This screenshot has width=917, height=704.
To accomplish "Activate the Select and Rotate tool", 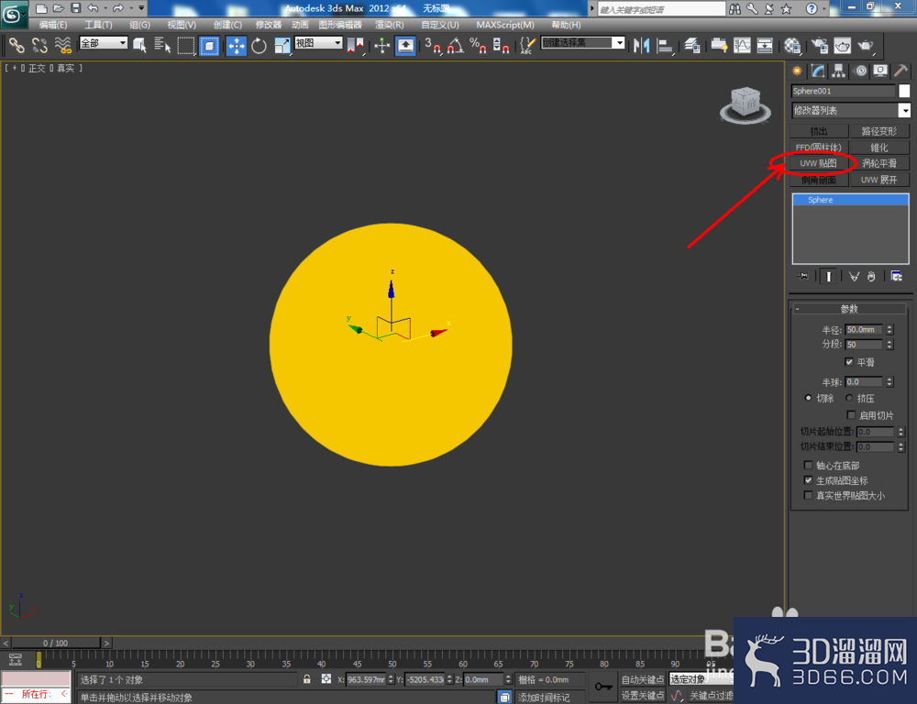I will (259, 45).
